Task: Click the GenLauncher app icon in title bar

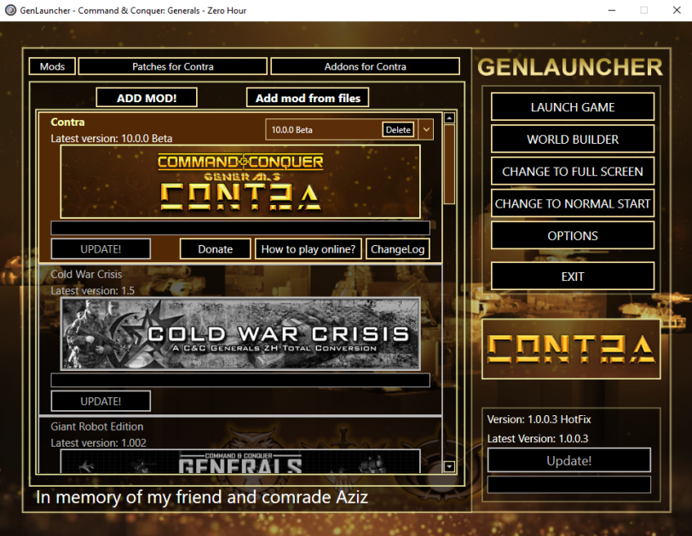Action: (x=10, y=10)
